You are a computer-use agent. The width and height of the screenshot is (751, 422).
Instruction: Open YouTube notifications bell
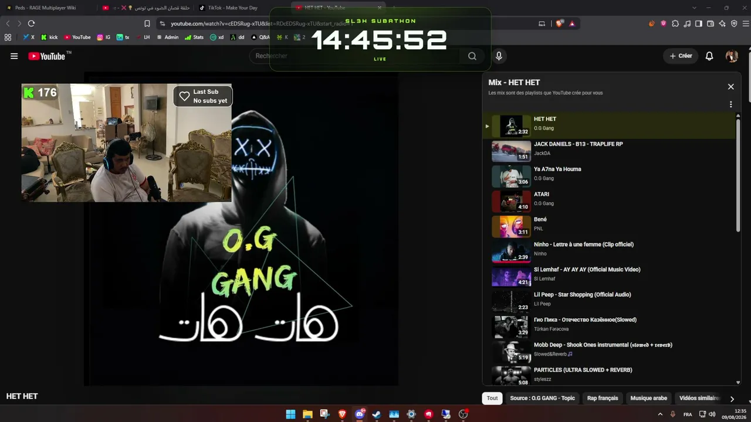click(709, 56)
